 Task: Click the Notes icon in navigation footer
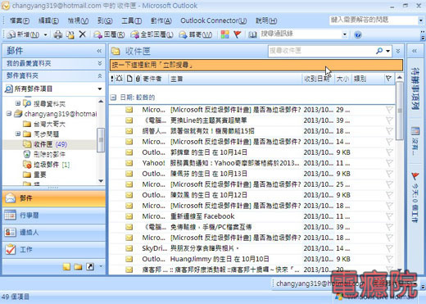(66, 266)
